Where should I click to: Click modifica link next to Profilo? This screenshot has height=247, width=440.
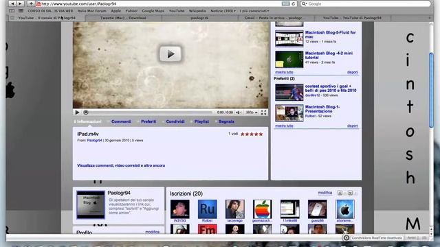click(x=153, y=232)
